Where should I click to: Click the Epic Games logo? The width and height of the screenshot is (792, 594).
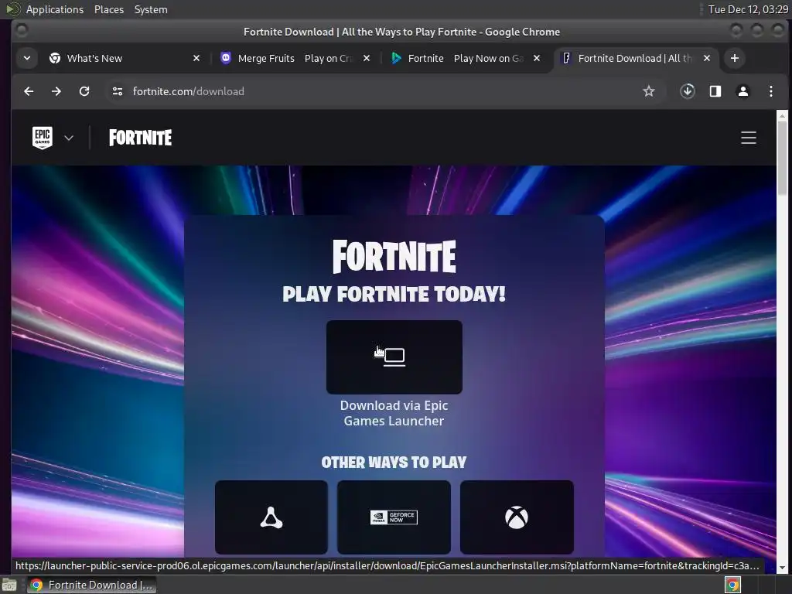pos(43,138)
